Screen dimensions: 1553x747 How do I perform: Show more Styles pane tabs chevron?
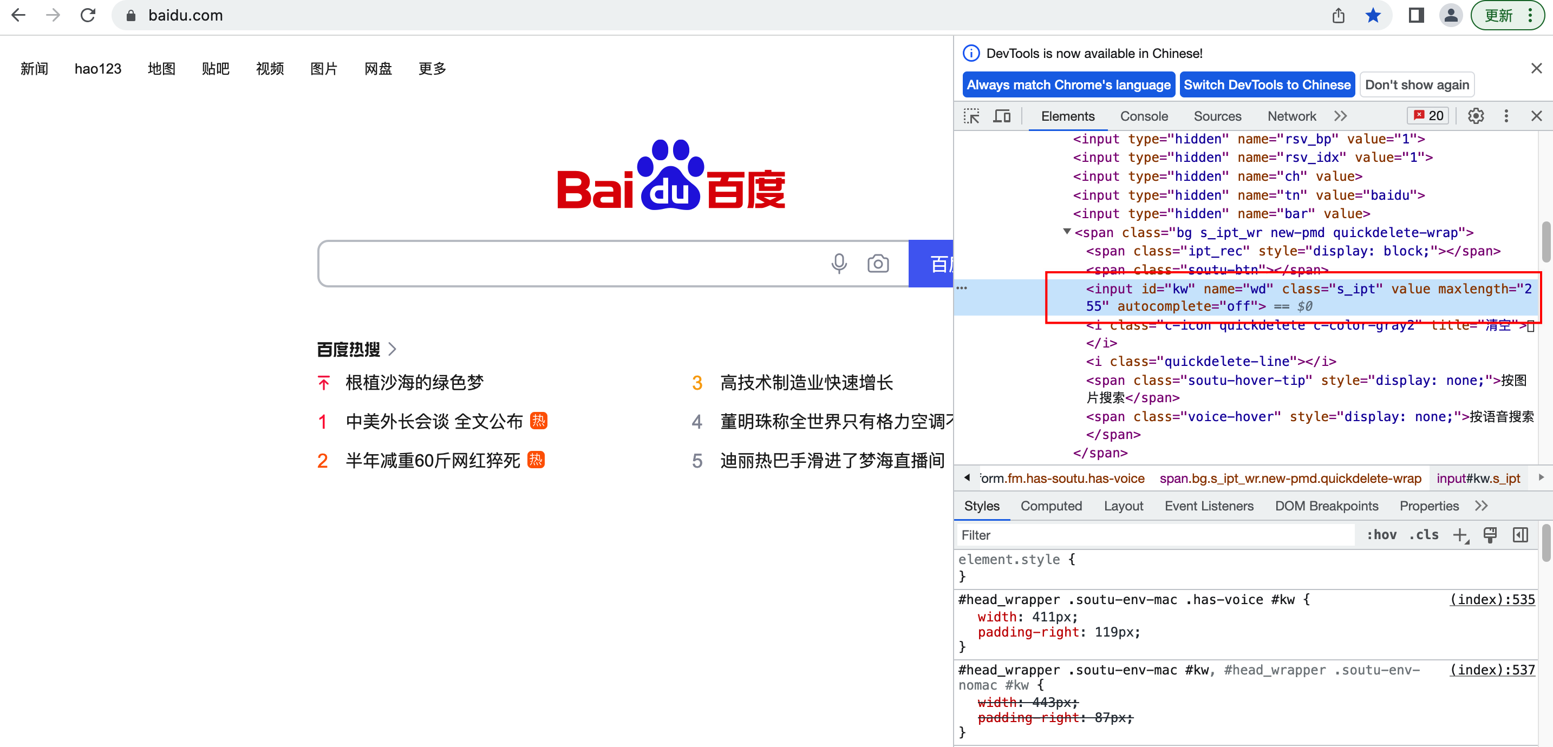click(x=1482, y=506)
